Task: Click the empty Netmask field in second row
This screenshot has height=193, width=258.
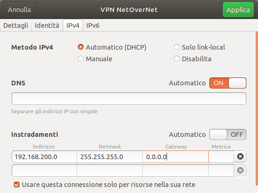Action: 110,170
